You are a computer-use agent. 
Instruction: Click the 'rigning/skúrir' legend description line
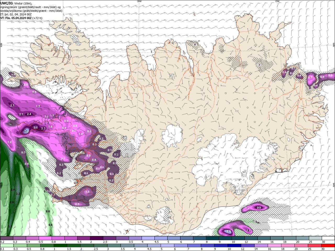point(30,7)
